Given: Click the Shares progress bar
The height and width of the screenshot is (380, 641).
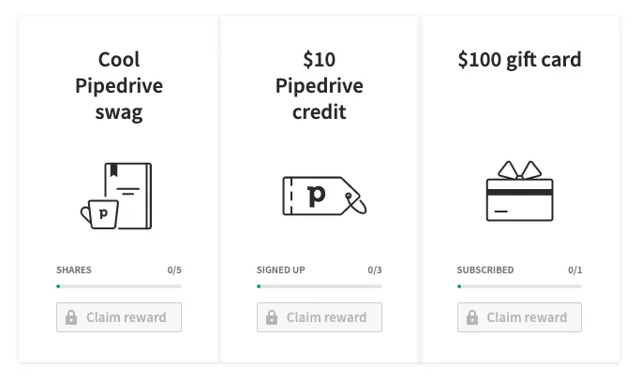Looking at the screenshot, I should click(x=119, y=286).
